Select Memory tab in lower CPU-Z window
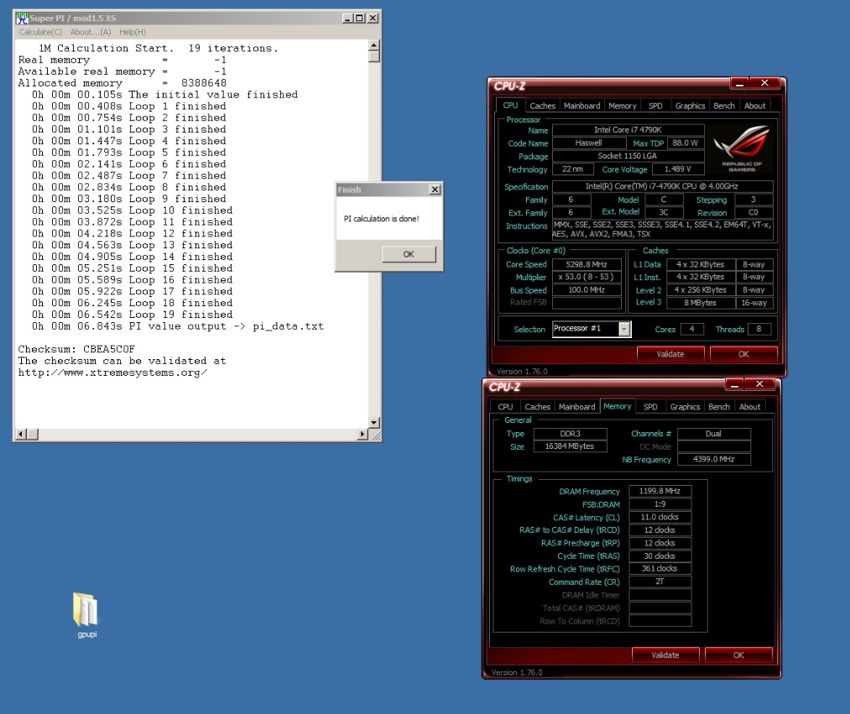Image resolution: width=850 pixels, height=714 pixels. pyautogui.click(x=617, y=406)
